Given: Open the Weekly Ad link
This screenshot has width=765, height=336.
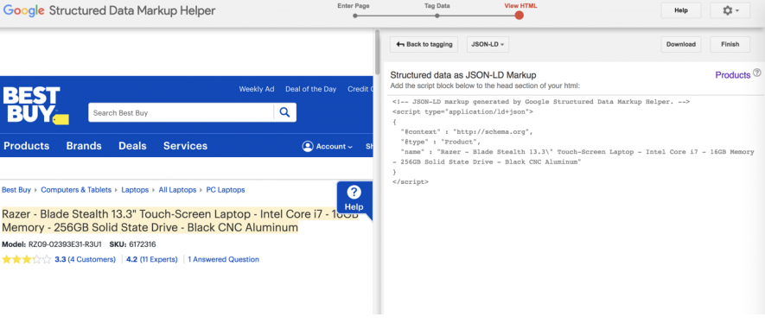Looking at the screenshot, I should (257, 89).
